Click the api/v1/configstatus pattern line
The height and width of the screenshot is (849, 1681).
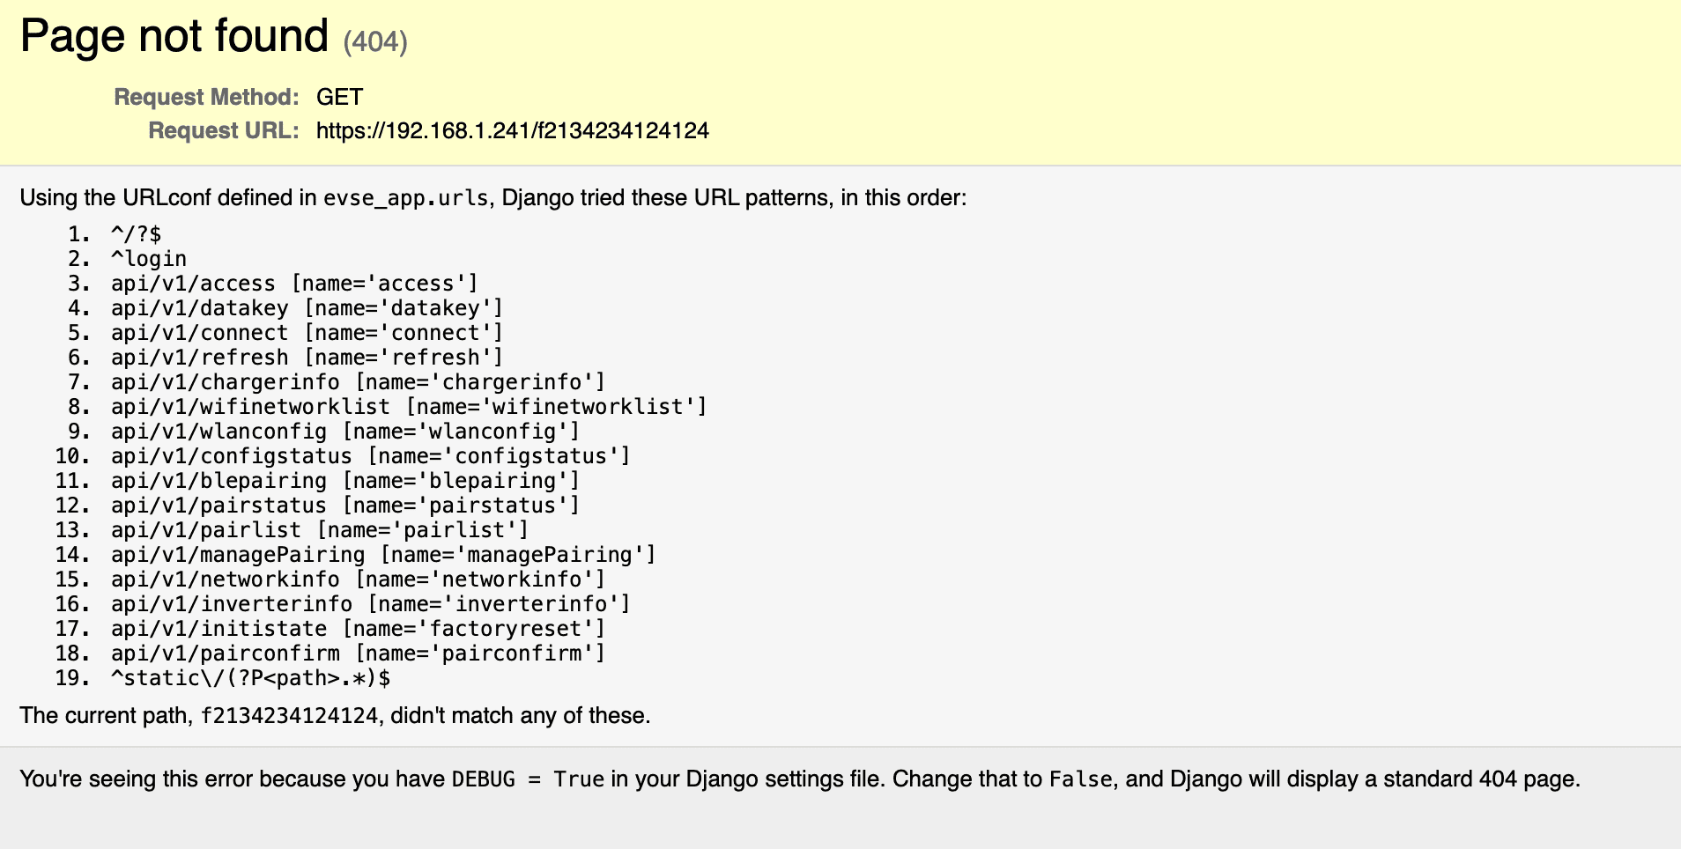(x=370, y=456)
